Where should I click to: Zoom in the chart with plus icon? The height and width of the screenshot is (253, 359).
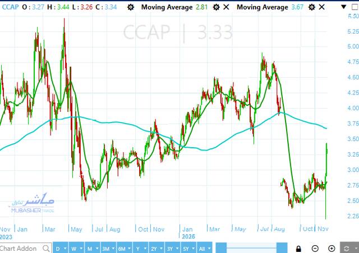(x=332, y=248)
